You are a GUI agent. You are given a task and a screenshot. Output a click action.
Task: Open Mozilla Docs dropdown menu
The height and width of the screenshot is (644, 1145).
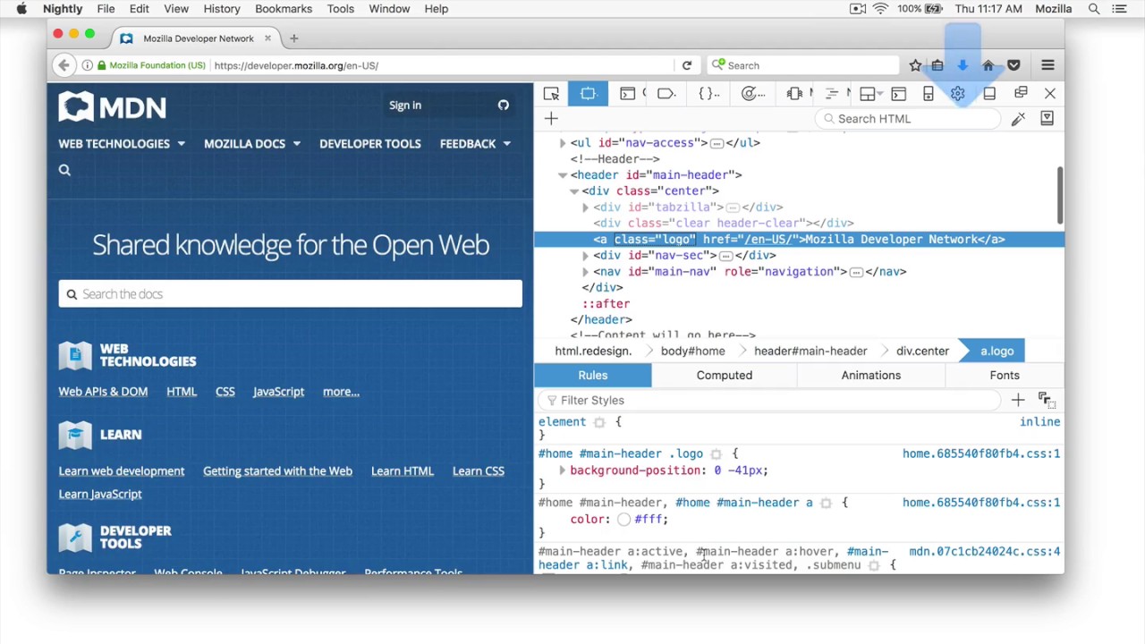[x=252, y=144]
